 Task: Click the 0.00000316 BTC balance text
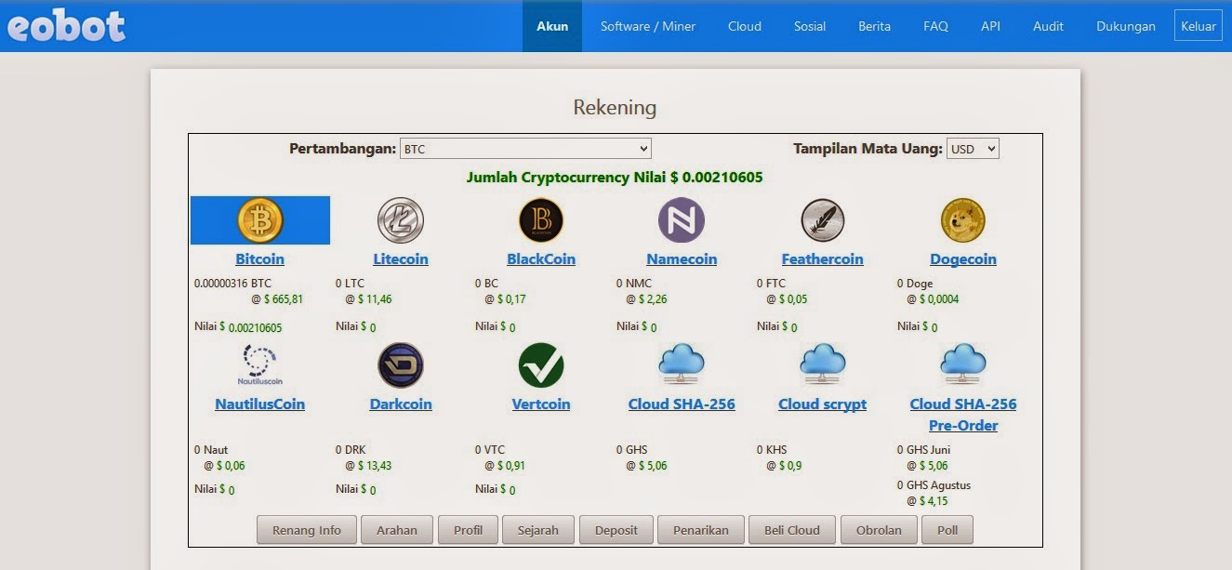(x=232, y=284)
